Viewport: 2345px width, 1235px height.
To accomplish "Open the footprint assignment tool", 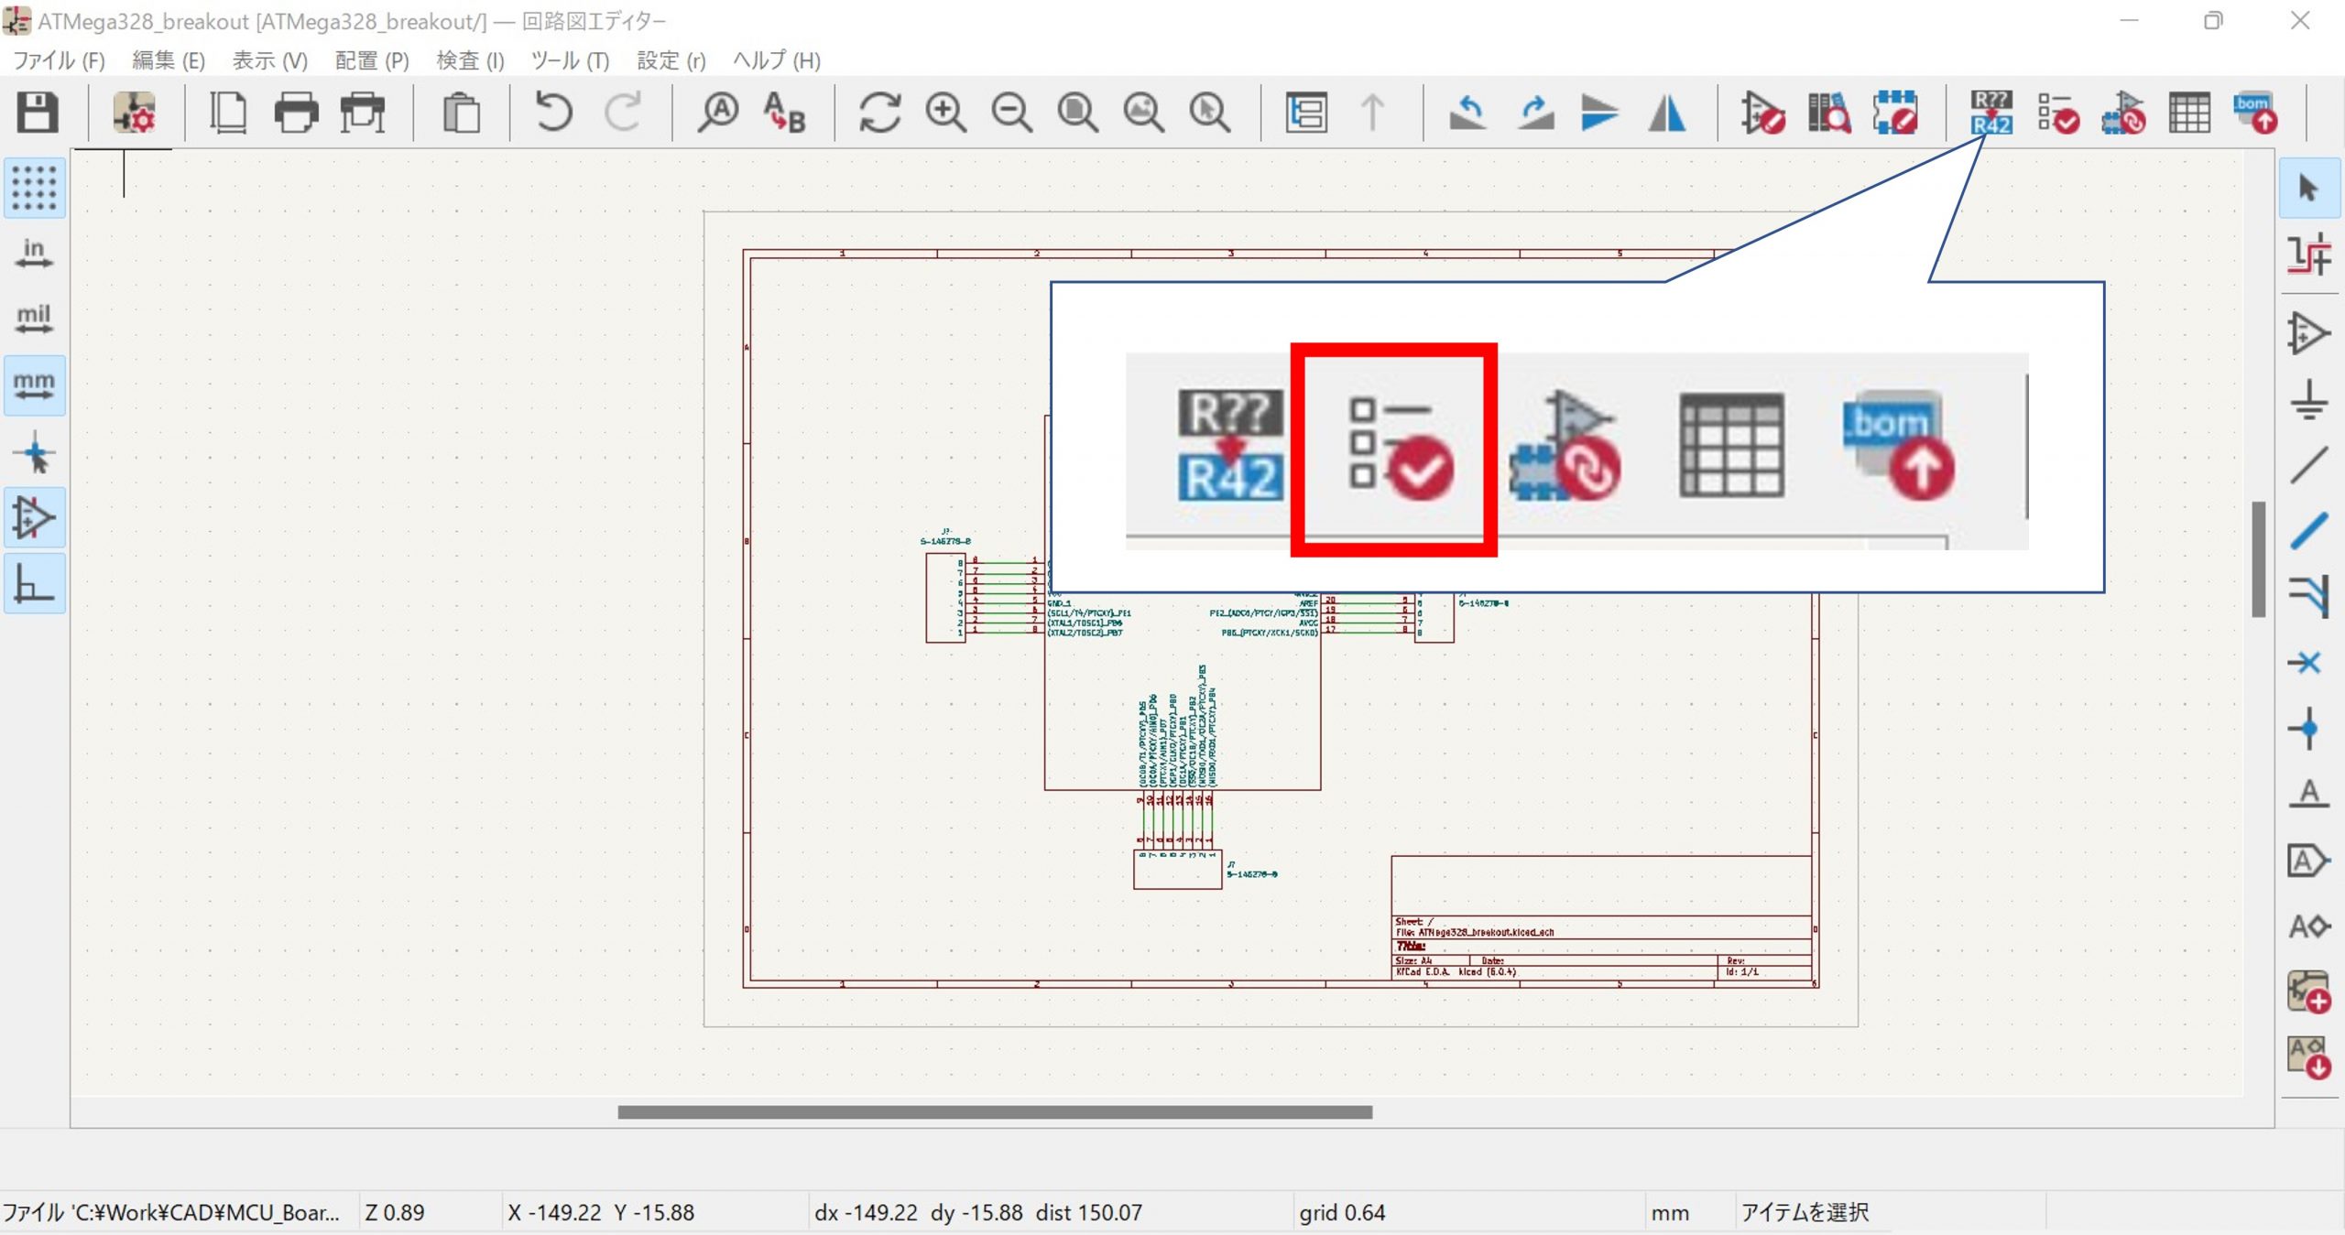I will pyautogui.click(x=2123, y=113).
